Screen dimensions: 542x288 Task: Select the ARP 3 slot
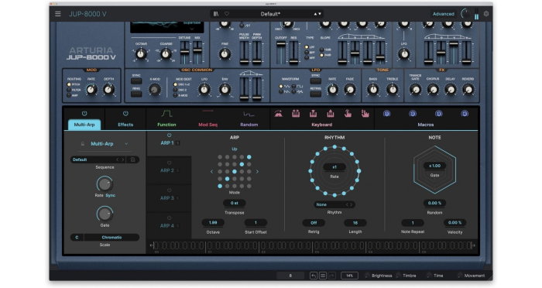[x=169, y=197]
